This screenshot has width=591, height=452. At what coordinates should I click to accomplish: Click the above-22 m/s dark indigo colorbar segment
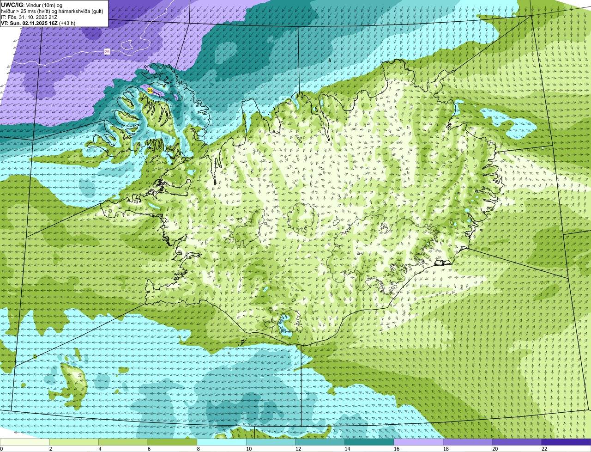(x=566, y=442)
